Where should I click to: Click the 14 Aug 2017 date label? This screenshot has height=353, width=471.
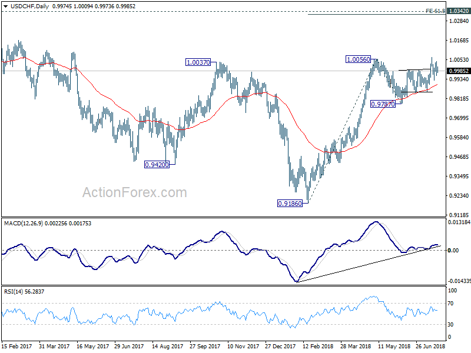click(x=167, y=346)
